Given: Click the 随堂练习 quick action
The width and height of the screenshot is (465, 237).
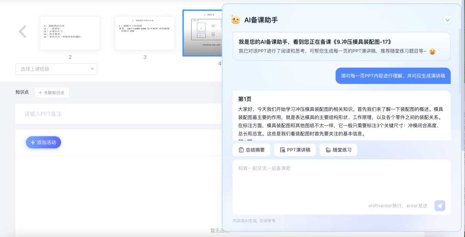Looking at the screenshot, I should point(338,150).
